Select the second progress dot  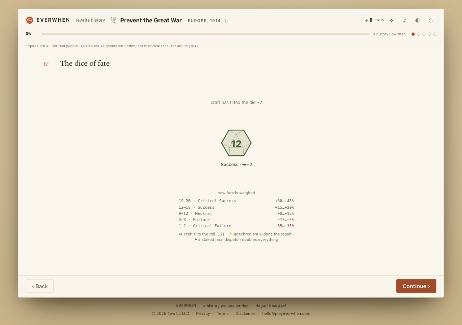pyautogui.click(x=418, y=34)
